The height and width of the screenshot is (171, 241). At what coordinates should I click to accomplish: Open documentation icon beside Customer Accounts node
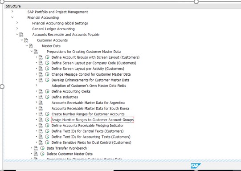coord(26,40)
